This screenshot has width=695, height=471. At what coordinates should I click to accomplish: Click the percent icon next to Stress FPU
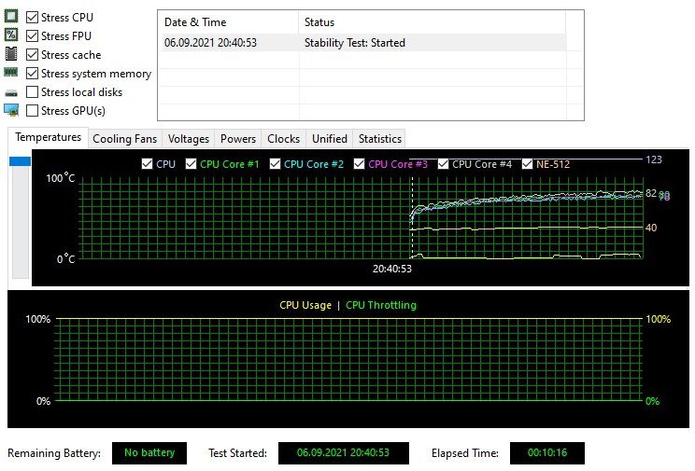(11, 35)
